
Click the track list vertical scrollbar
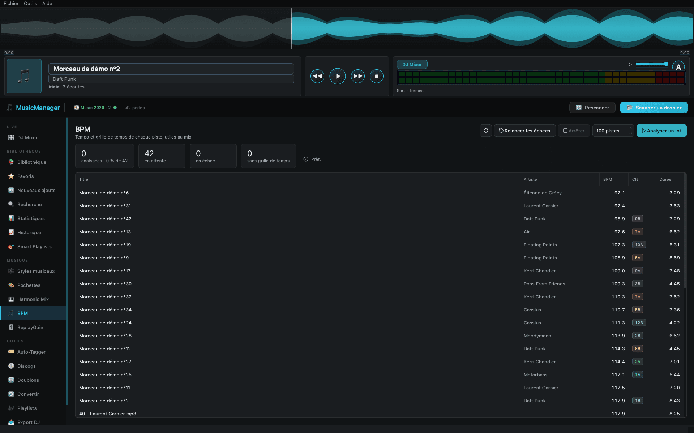coord(685,231)
